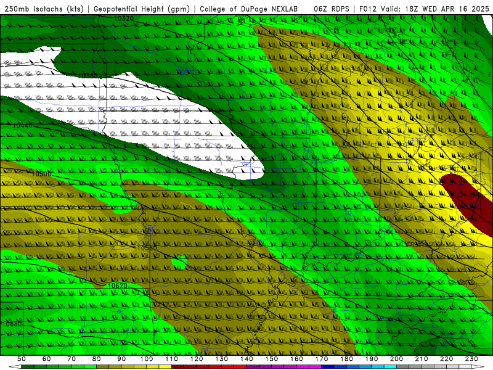The image size is (493, 370).
Task: Click the 60 value on the colorbar scale
Action: click(47, 359)
